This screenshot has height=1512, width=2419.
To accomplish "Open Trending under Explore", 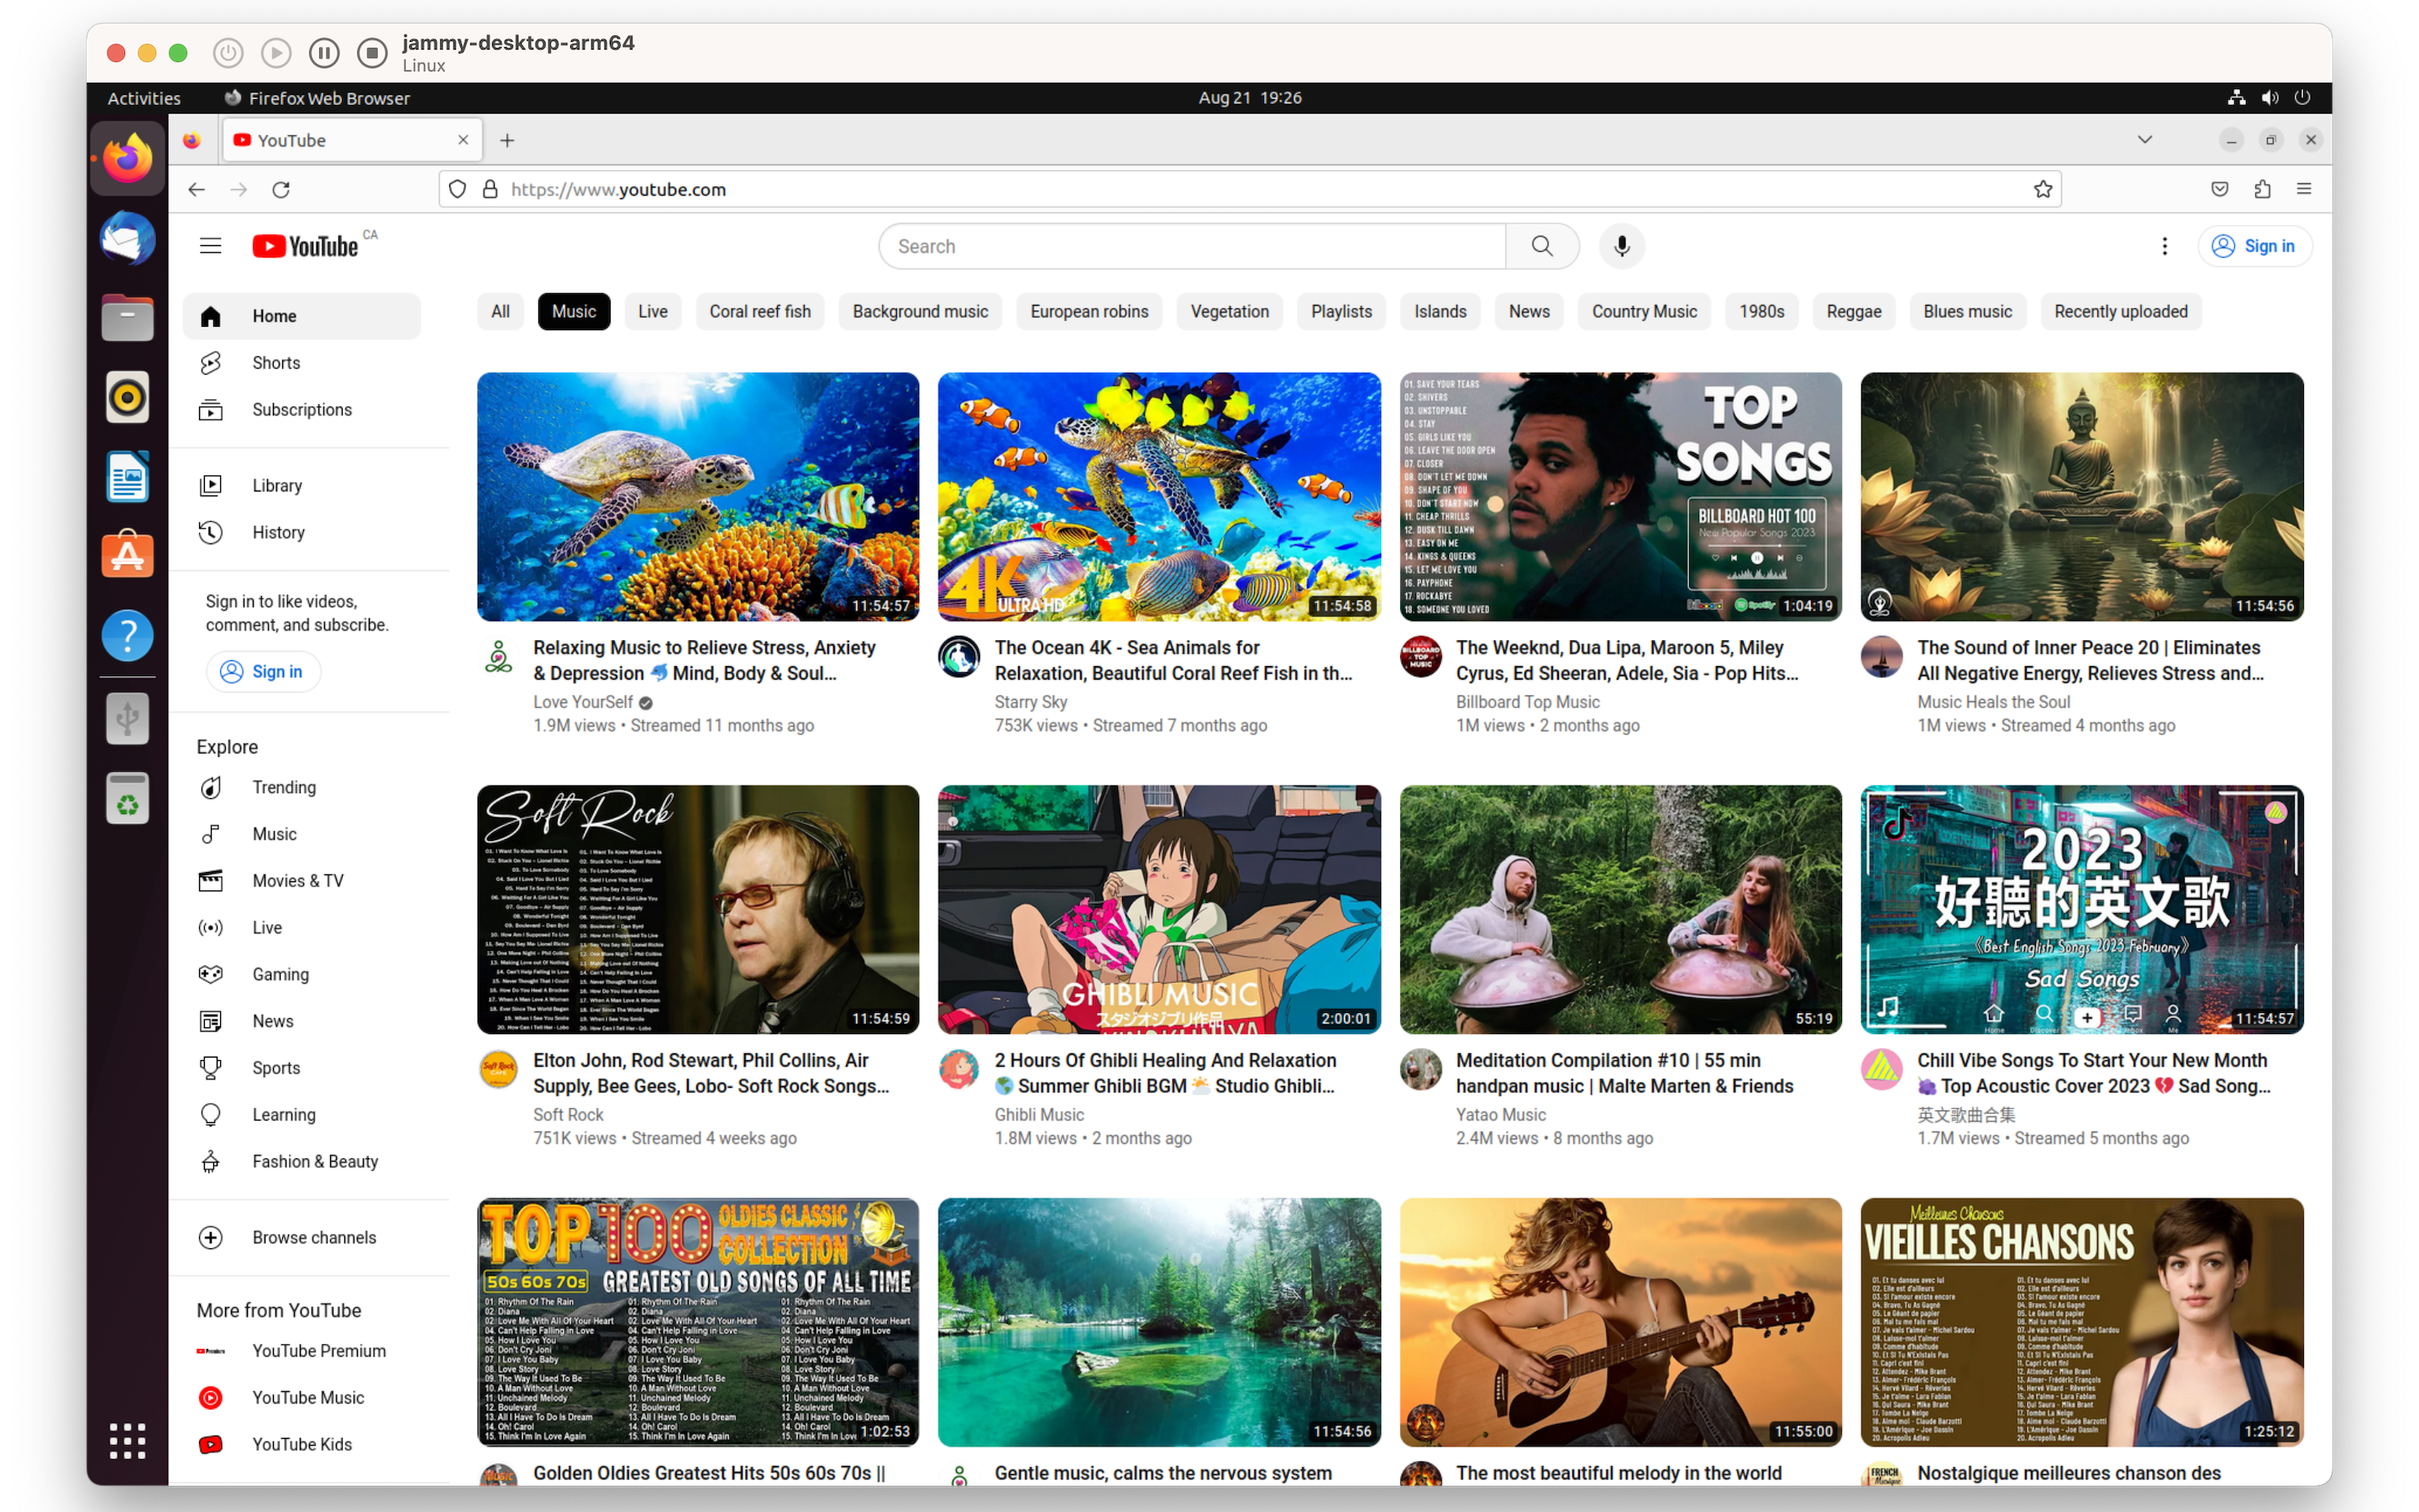I will click(301, 787).
